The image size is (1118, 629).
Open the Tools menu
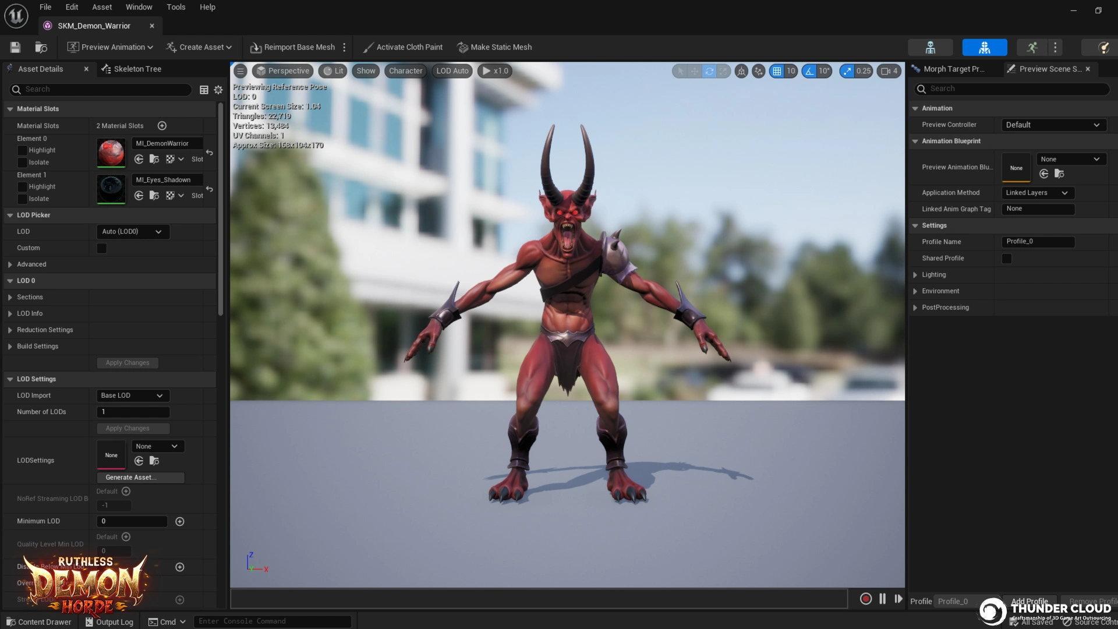176,7
